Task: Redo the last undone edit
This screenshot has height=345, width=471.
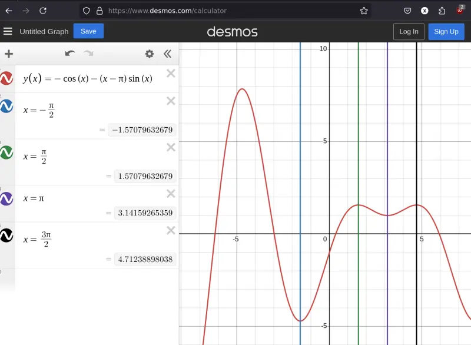Action: 88,54
